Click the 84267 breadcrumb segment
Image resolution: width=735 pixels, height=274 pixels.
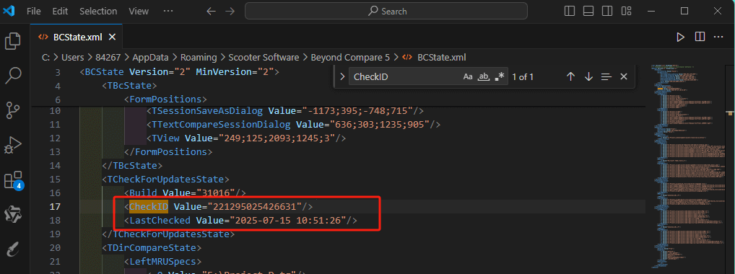pyautogui.click(x=108, y=58)
